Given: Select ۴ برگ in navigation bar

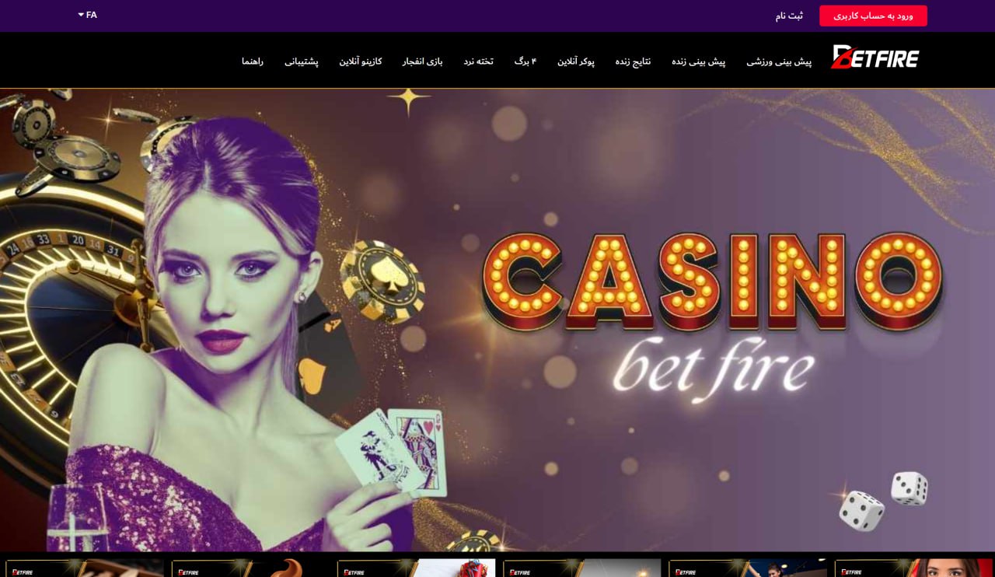Looking at the screenshot, I should click(x=525, y=61).
